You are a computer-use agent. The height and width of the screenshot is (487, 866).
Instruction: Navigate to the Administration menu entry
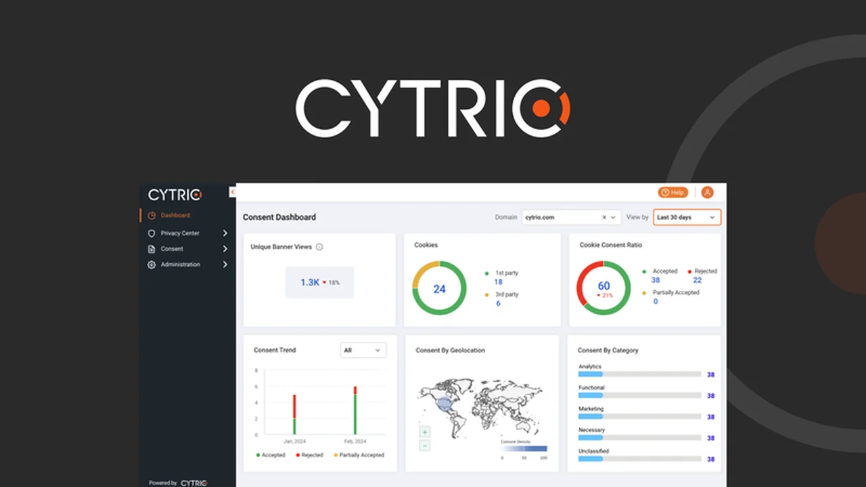180,264
